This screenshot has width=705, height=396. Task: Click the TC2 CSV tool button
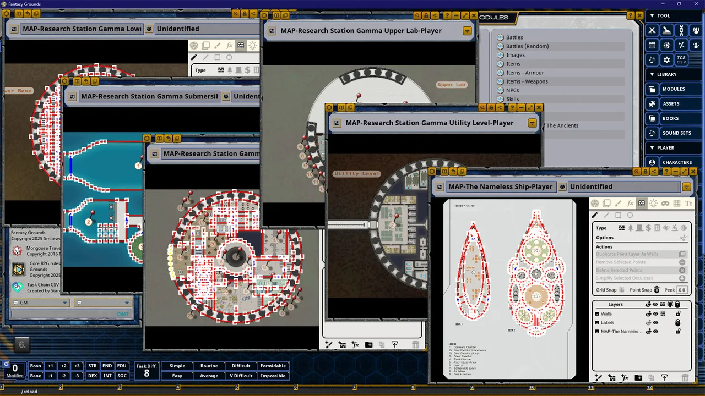coord(681,59)
